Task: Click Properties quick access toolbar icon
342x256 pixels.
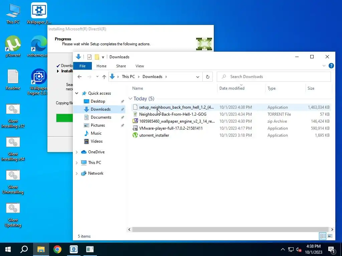Action: coord(90,57)
